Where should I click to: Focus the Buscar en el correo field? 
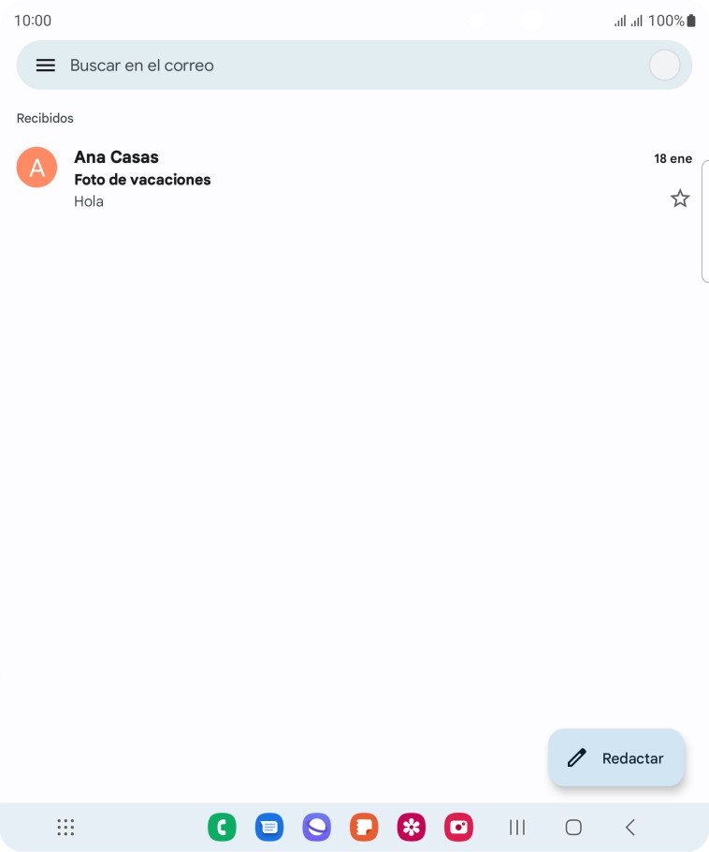pos(354,66)
